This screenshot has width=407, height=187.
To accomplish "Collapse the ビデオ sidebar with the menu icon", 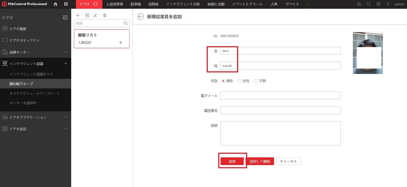I will (x=65, y=17).
